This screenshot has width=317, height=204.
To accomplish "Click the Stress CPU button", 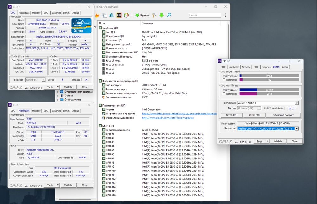I will (254, 115).
